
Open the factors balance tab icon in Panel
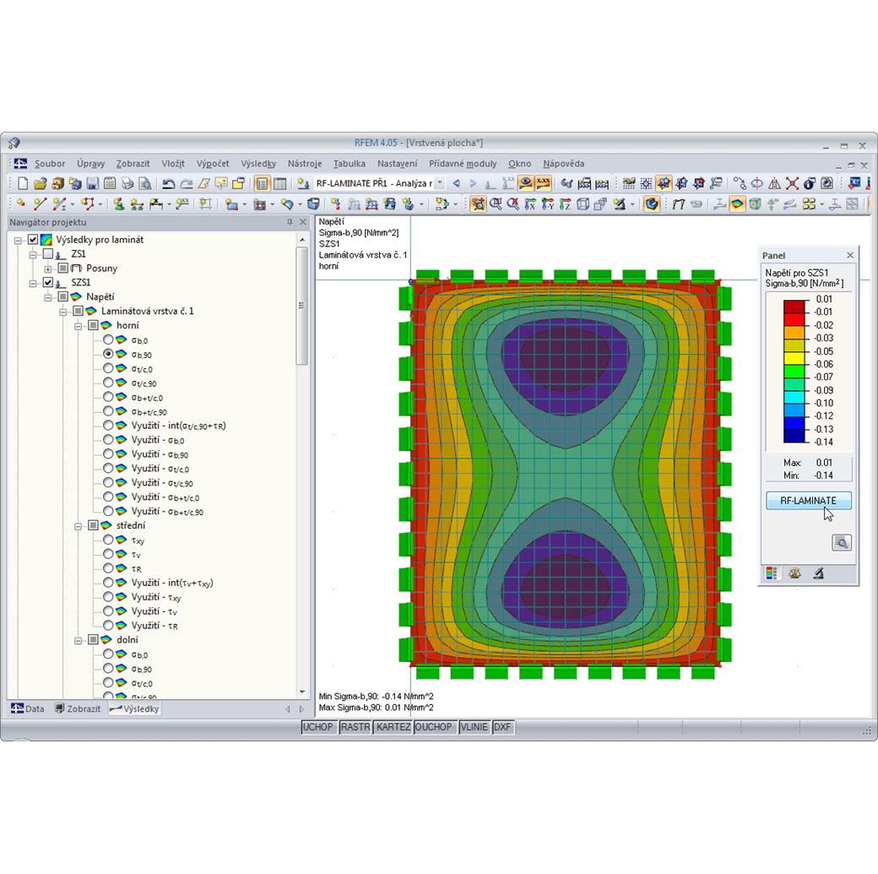click(x=794, y=573)
